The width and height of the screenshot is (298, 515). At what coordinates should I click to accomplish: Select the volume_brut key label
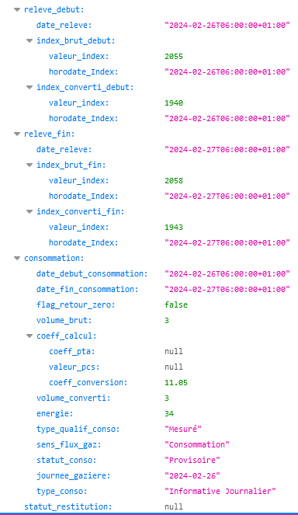click(x=64, y=320)
